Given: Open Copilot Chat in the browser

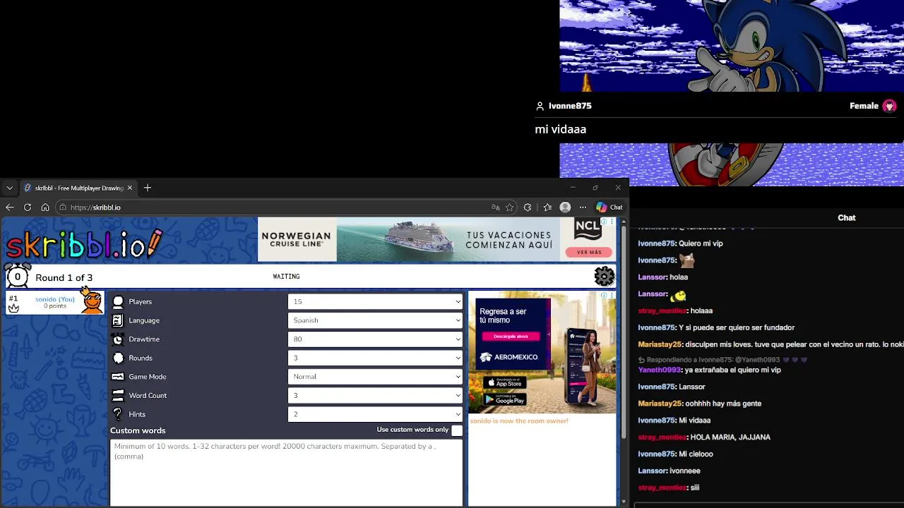Looking at the screenshot, I should click(x=609, y=207).
